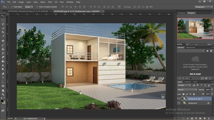Toggle lock position icon
The image size is (214, 120).
(x=190, y=94)
